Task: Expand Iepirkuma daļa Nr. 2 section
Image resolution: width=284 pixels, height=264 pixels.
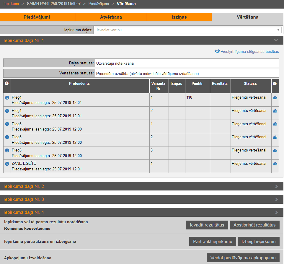Action: point(276,186)
